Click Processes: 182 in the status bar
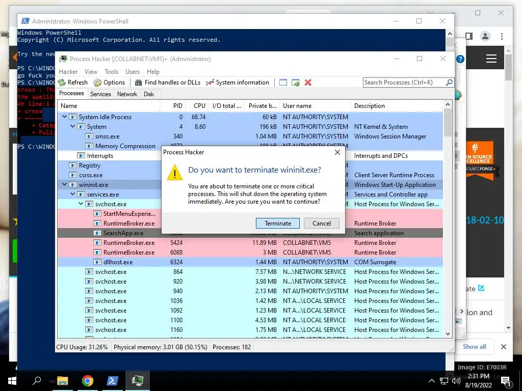The height and width of the screenshot is (391, 522). tap(232, 347)
